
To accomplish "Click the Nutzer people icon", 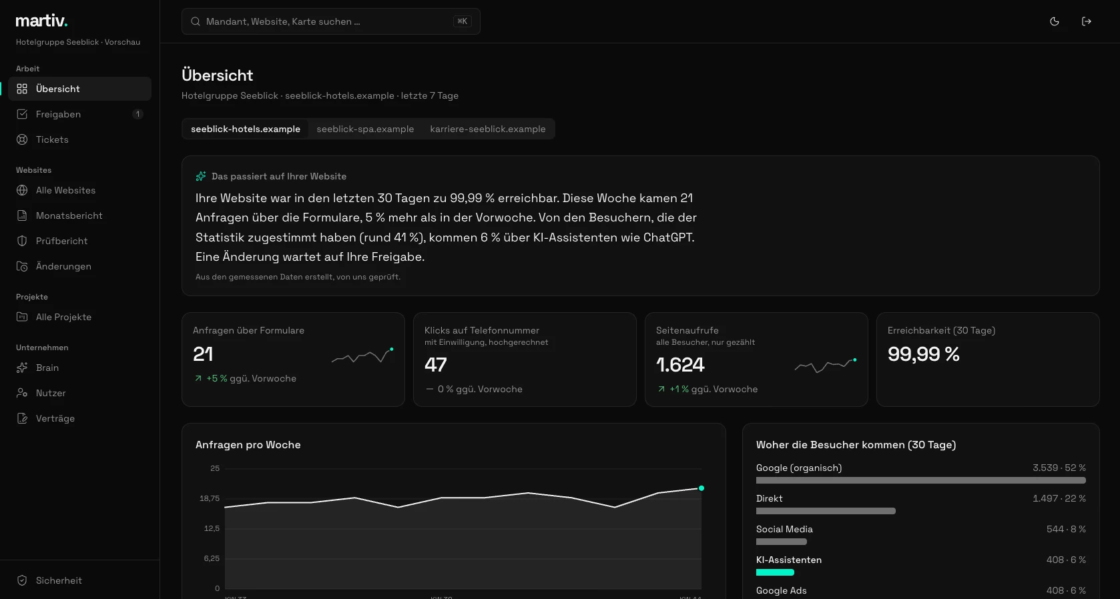I will (22, 393).
